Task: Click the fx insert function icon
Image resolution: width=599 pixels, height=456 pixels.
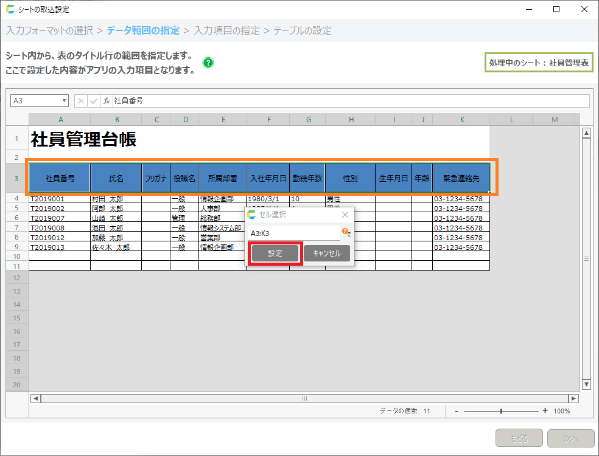Action: 107,101
